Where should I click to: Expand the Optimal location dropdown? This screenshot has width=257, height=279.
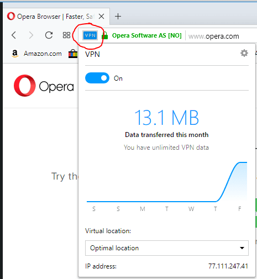pos(167,248)
